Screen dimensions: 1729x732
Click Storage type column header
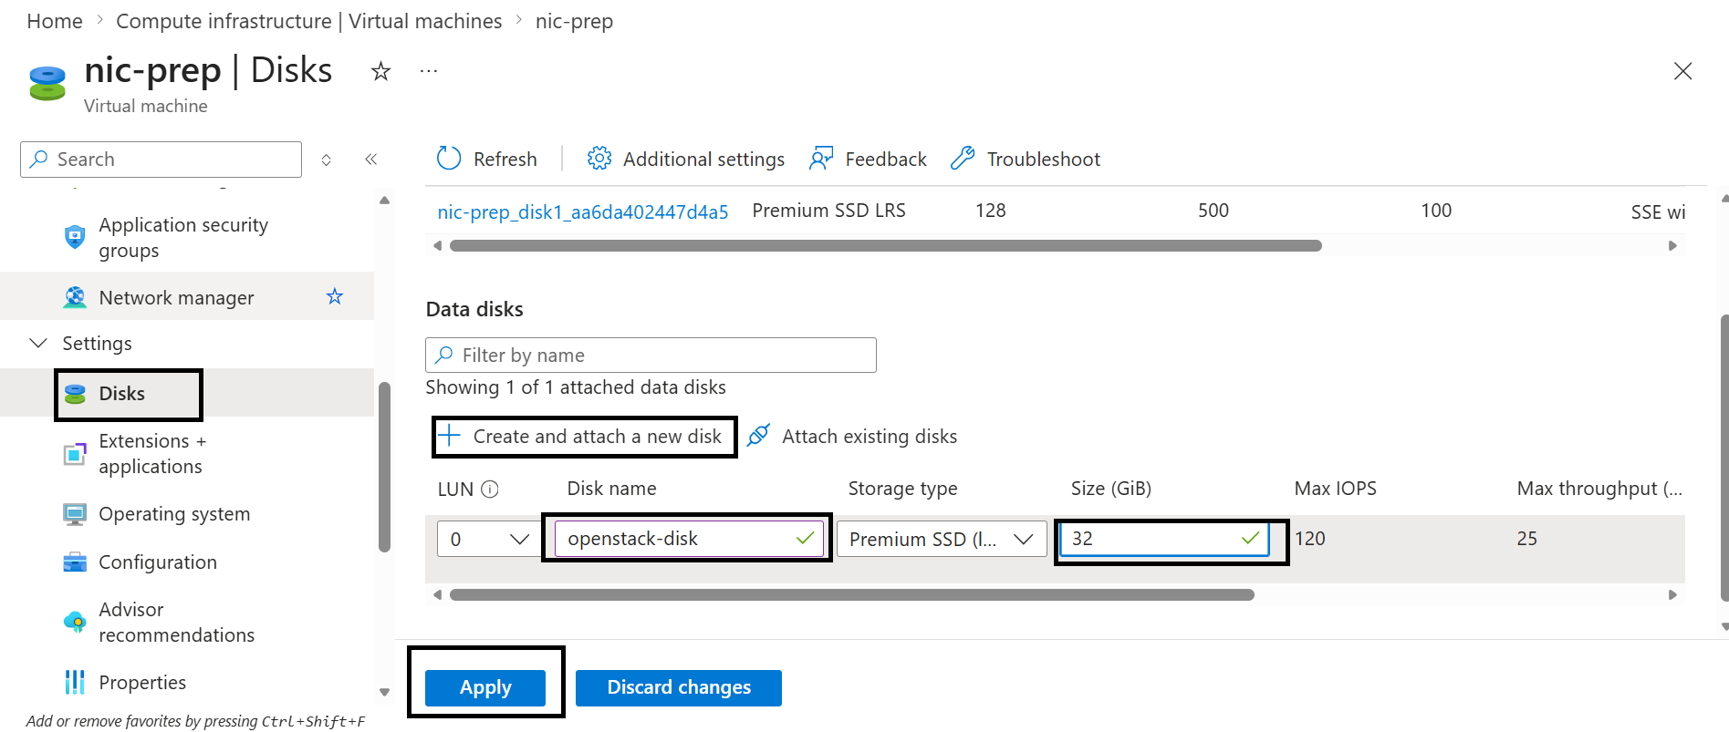tap(902, 489)
